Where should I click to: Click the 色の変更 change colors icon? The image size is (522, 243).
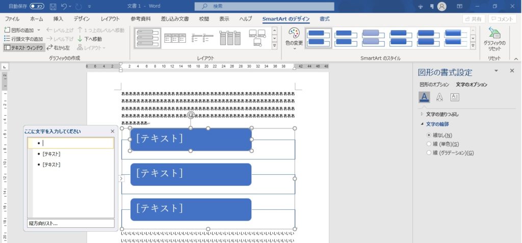click(x=294, y=34)
